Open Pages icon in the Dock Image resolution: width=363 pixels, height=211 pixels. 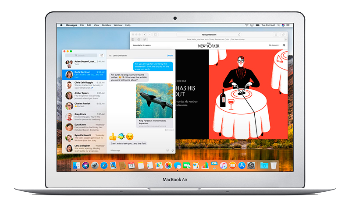tap(196, 165)
